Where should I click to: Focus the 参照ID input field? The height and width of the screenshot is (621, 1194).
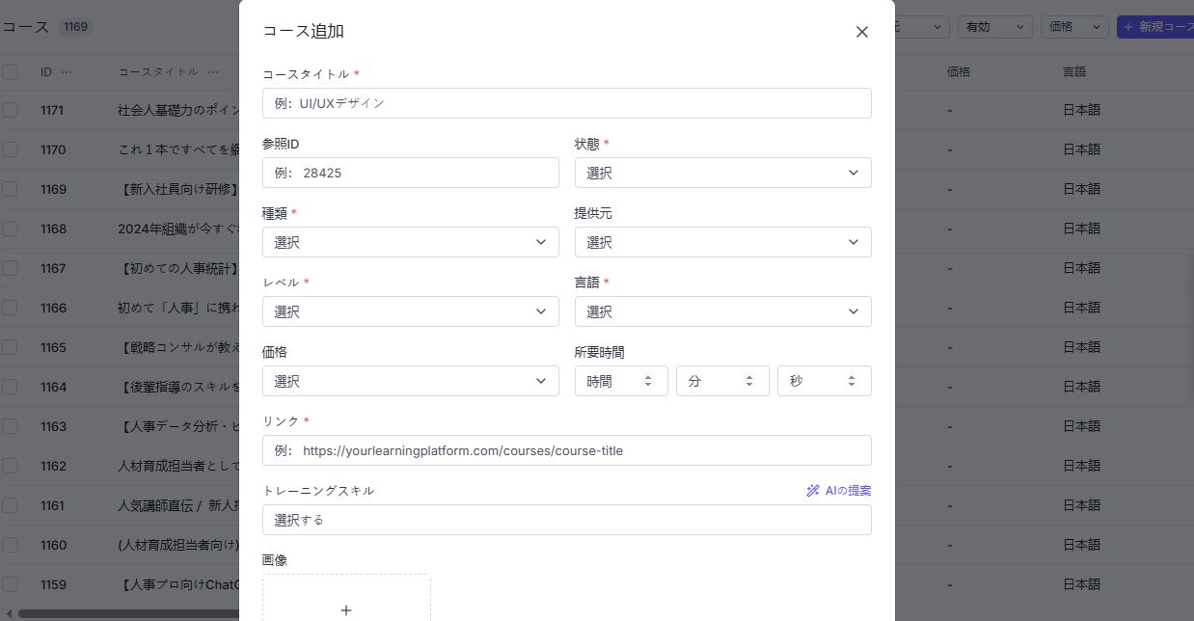coord(411,173)
